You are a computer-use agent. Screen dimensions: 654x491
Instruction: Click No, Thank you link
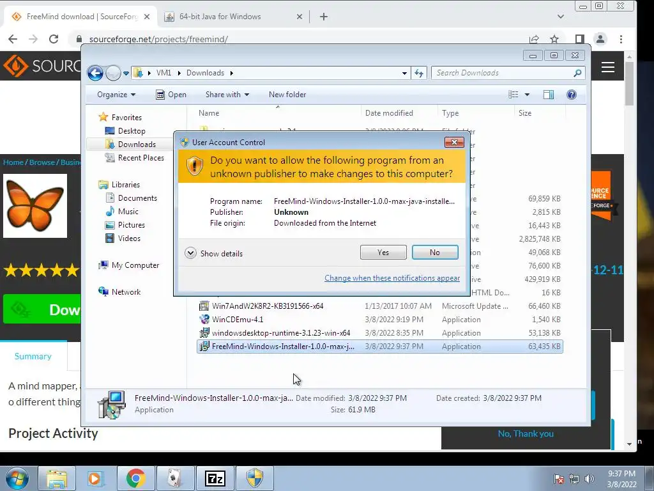coord(526,434)
